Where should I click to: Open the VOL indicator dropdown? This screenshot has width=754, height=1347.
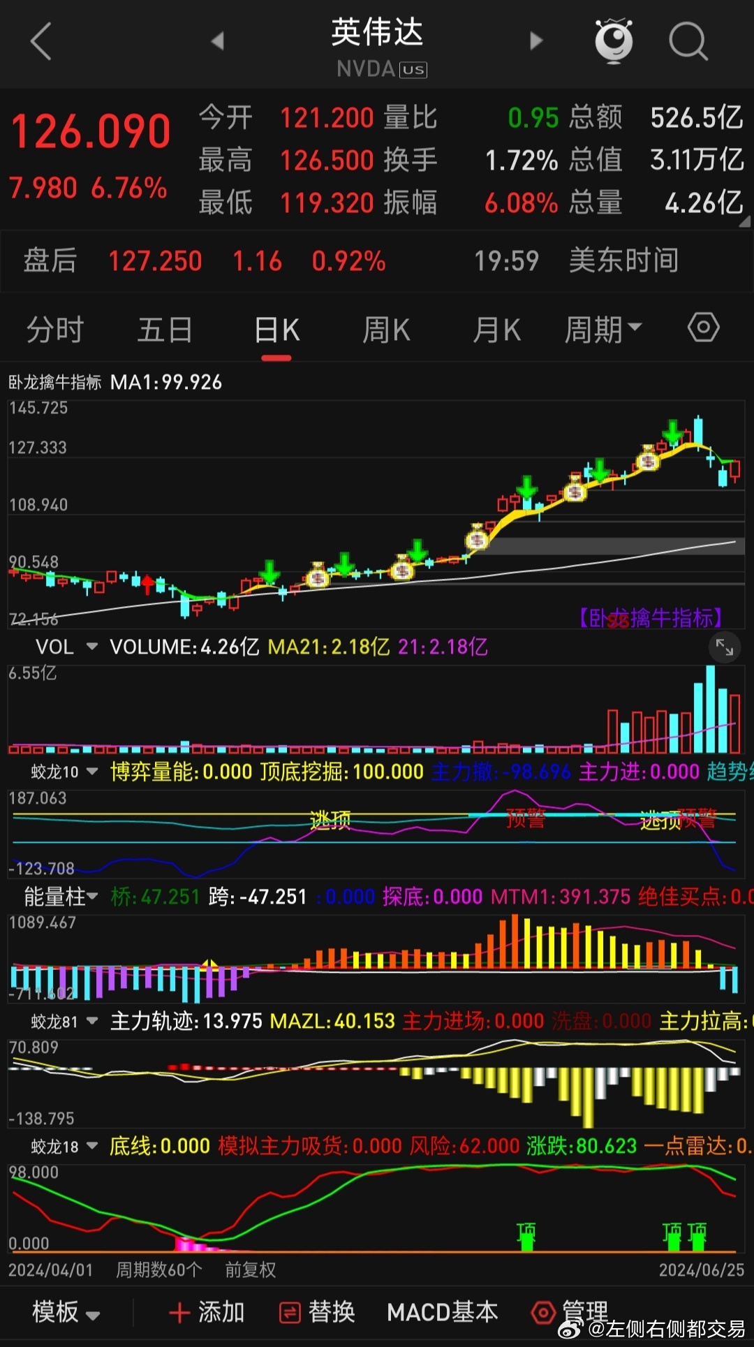pyautogui.click(x=66, y=647)
